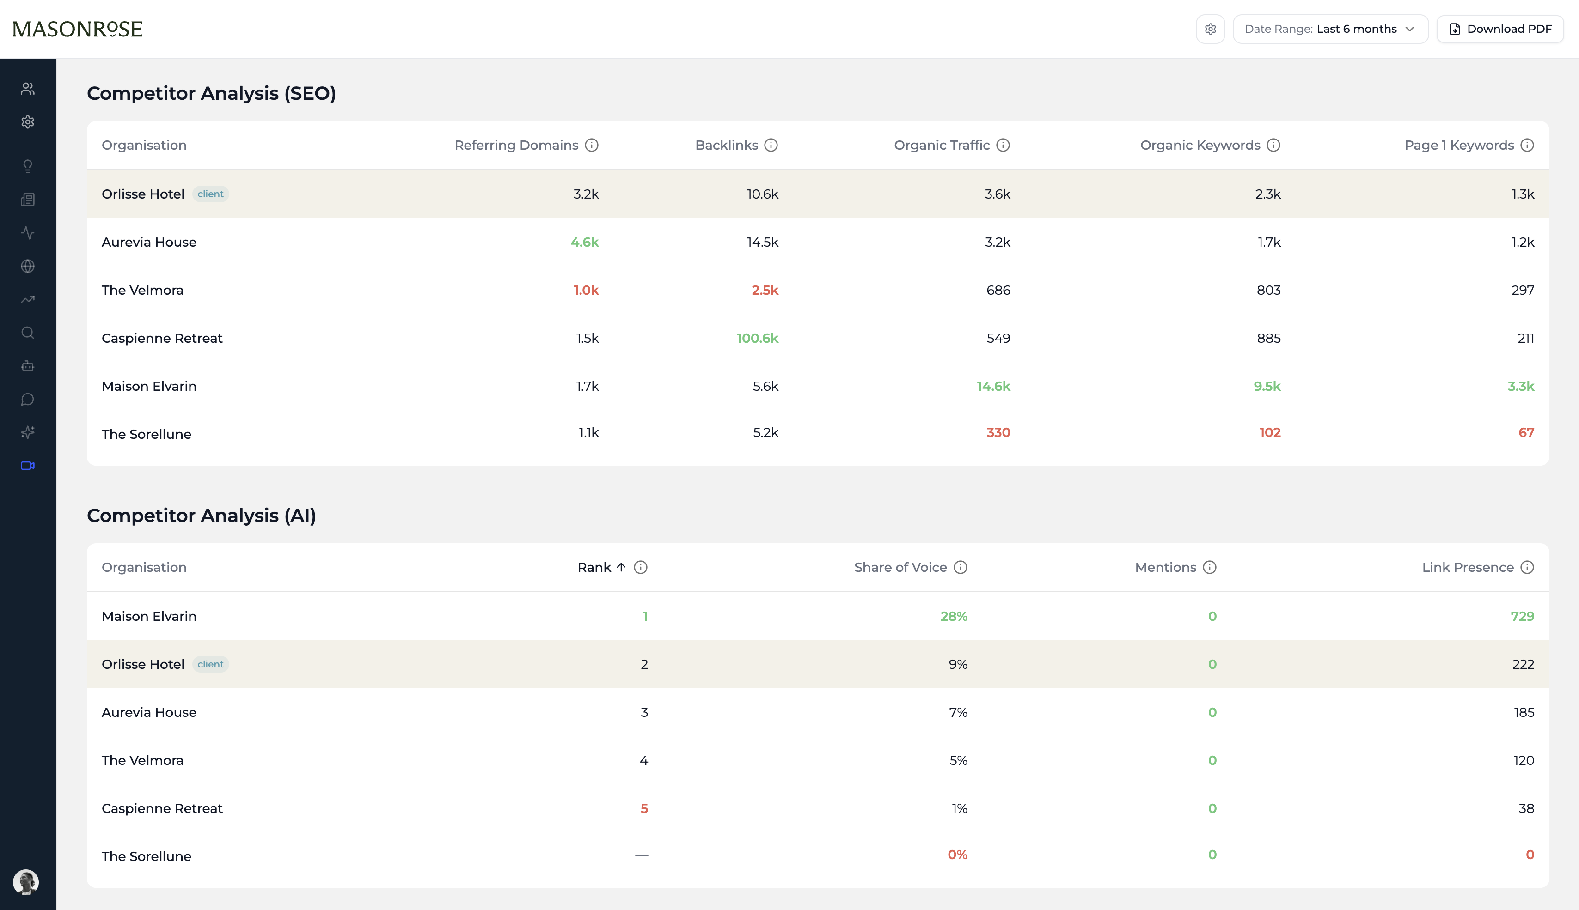Screen dimensions: 1579x910
Task: Open sidebar settings gear icon
Action: (28, 122)
